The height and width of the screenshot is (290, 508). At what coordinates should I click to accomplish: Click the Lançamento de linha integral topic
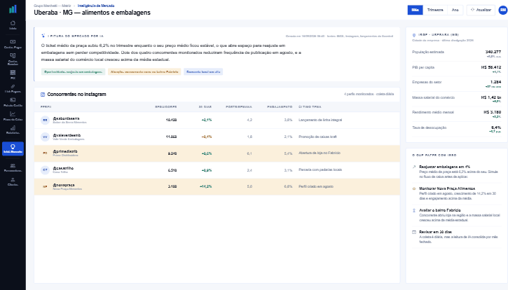point(320,120)
